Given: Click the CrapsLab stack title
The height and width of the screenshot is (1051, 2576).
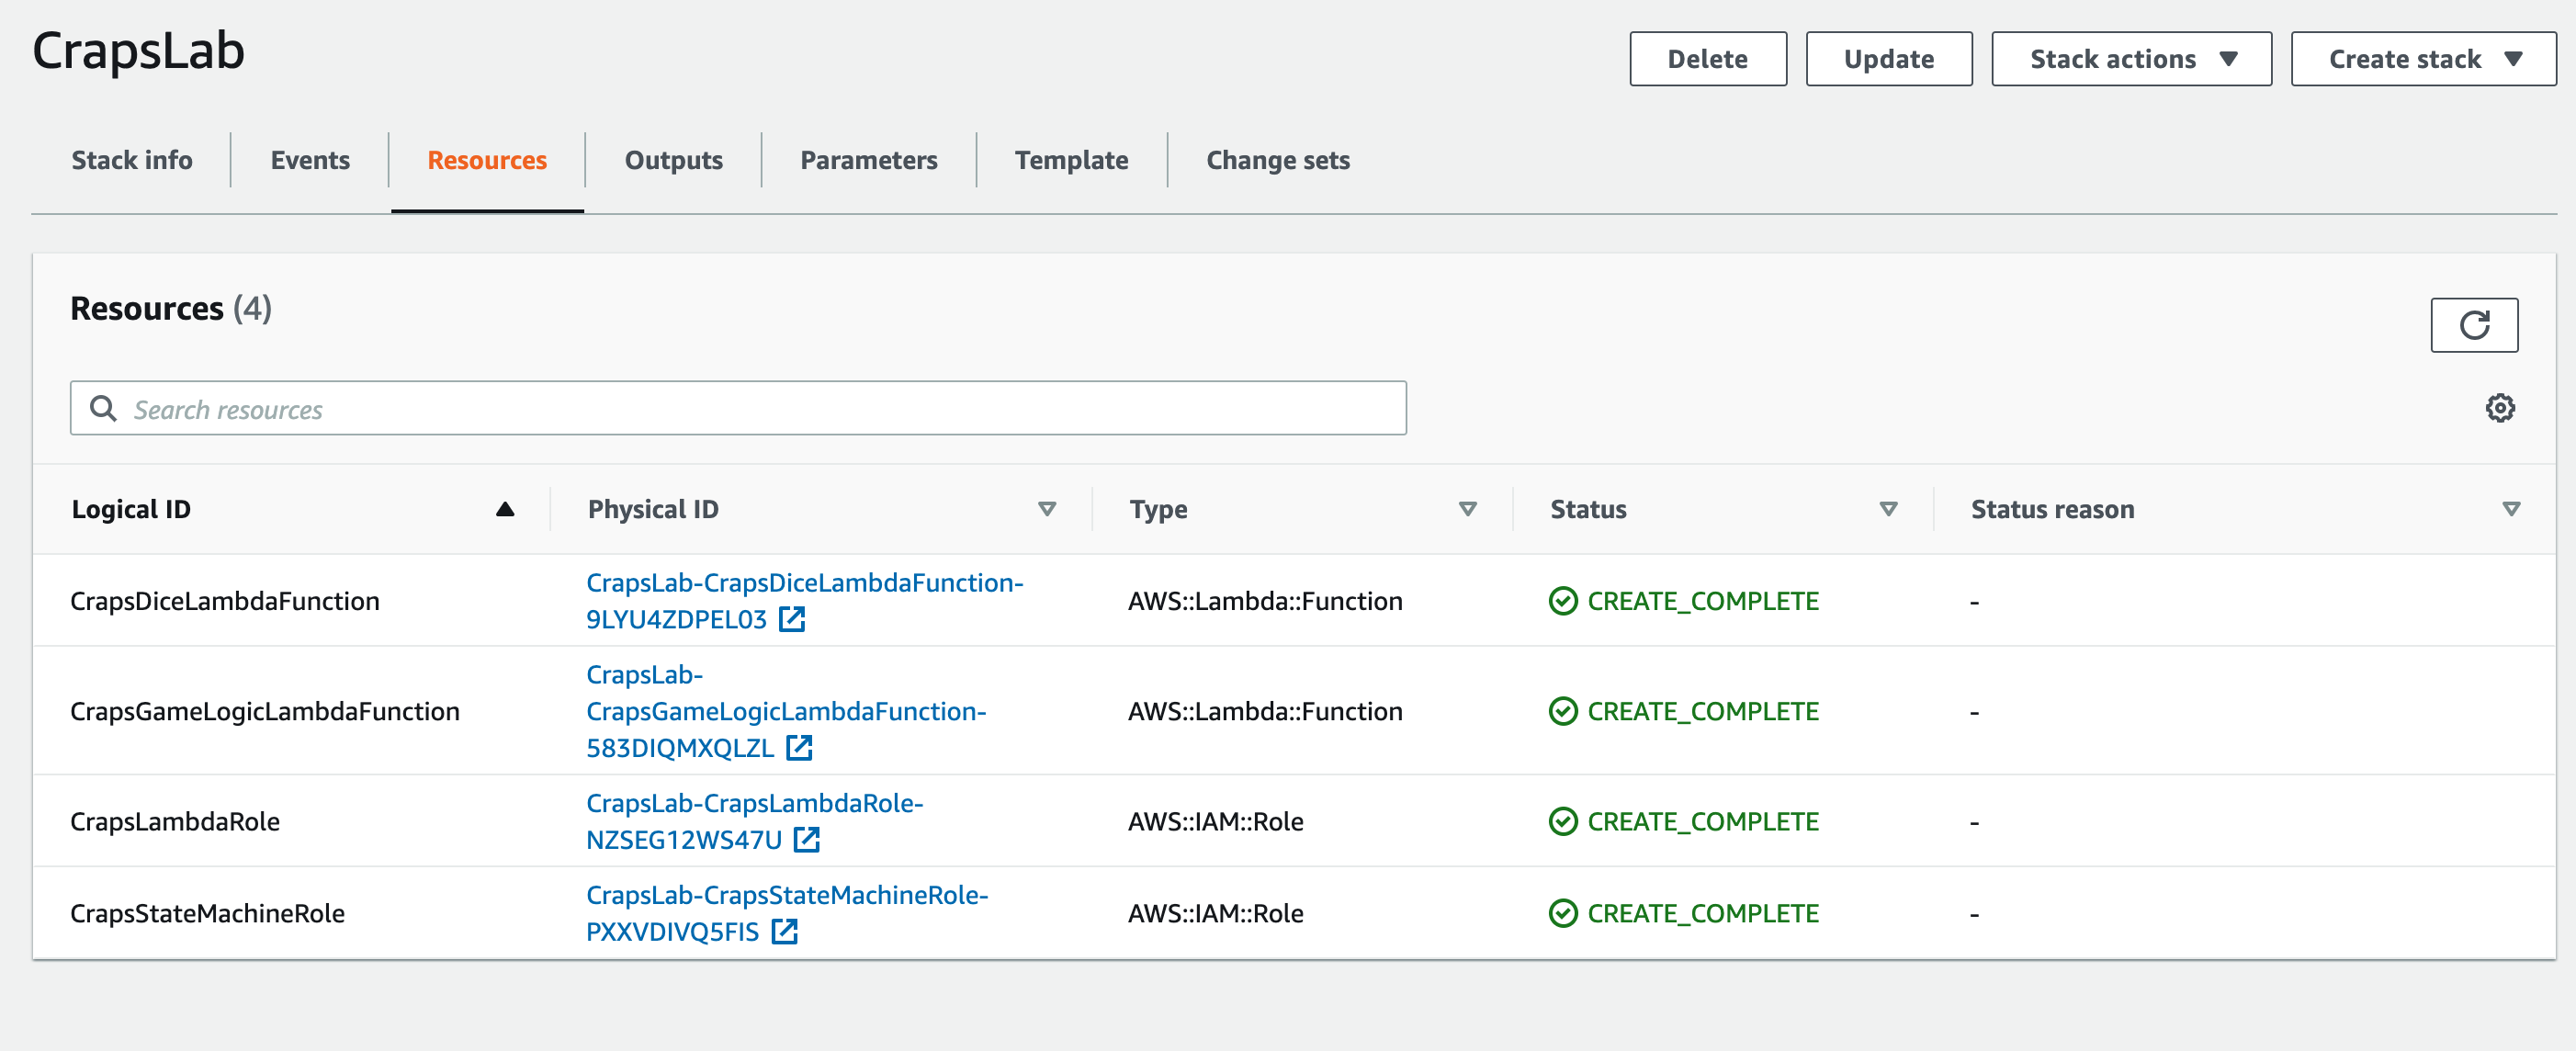Looking at the screenshot, I should [138, 50].
